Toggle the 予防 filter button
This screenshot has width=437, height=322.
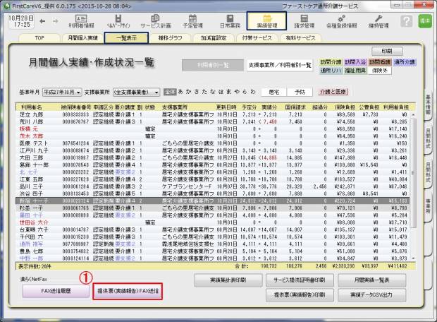pyautogui.click(x=301, y=92)
